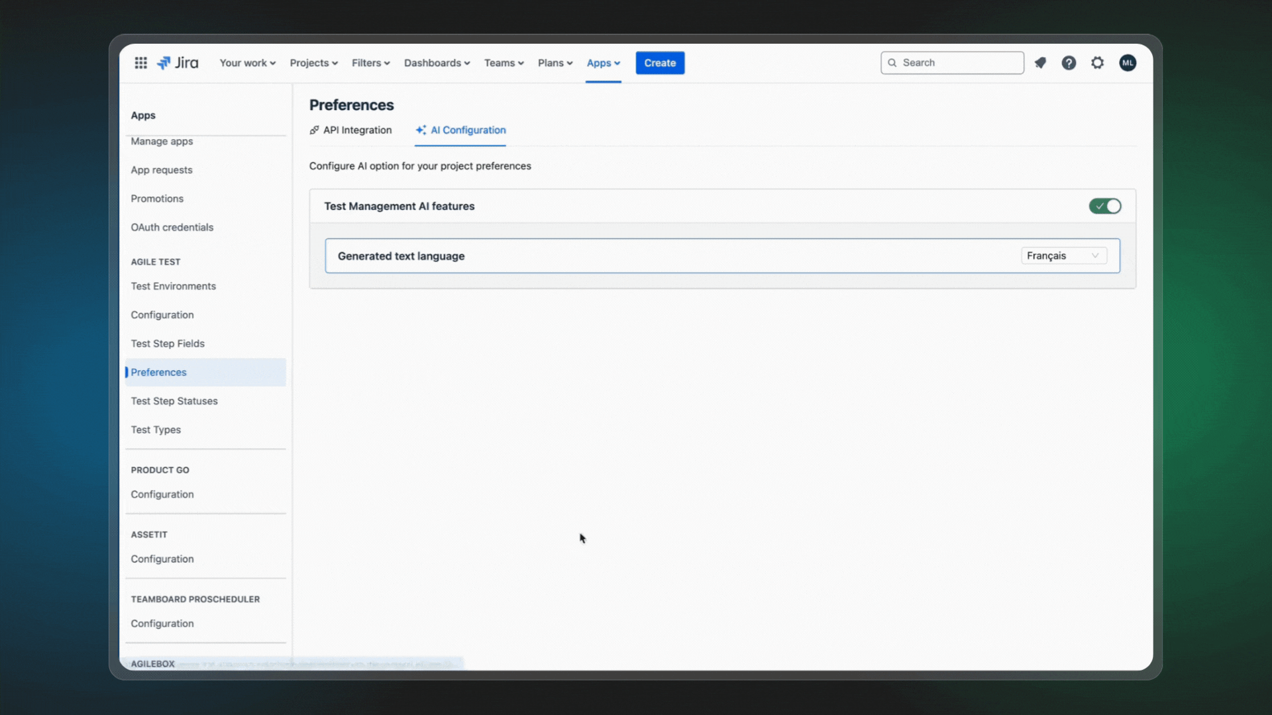1272x715 pixels.
Task: Select Test Step Statuses in sidebar
Action: (x=174, y=401)
